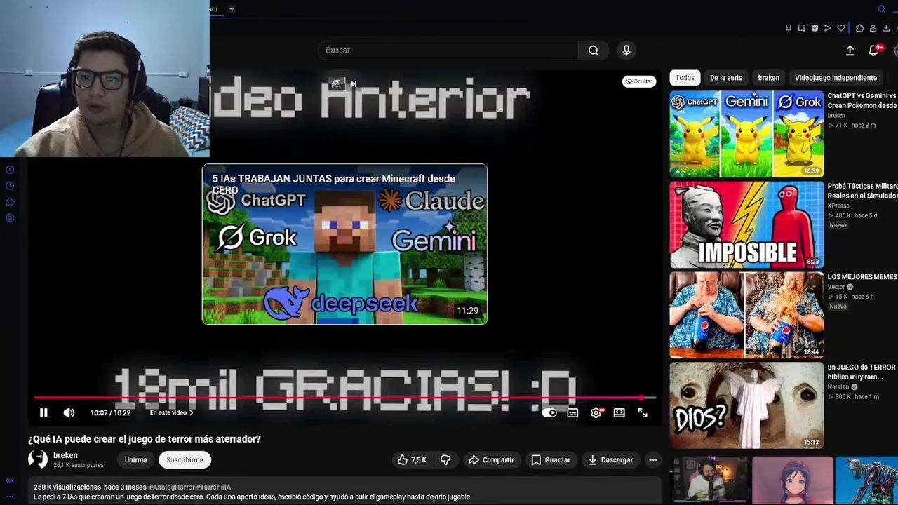Click the sidebar GX corner icon
The image size is (898, 505).
[10, 480]
